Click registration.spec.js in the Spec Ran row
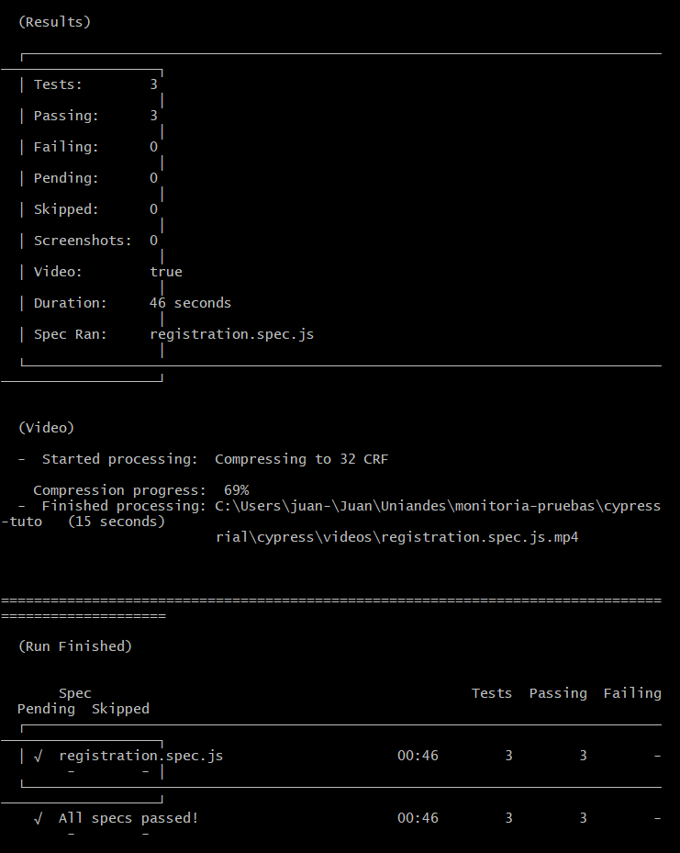 tap(231, 334)
